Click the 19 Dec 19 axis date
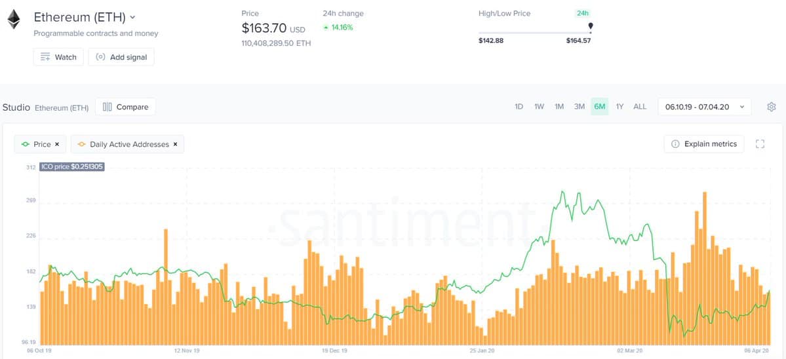This screenshot has width=786, height=359. 334,351
